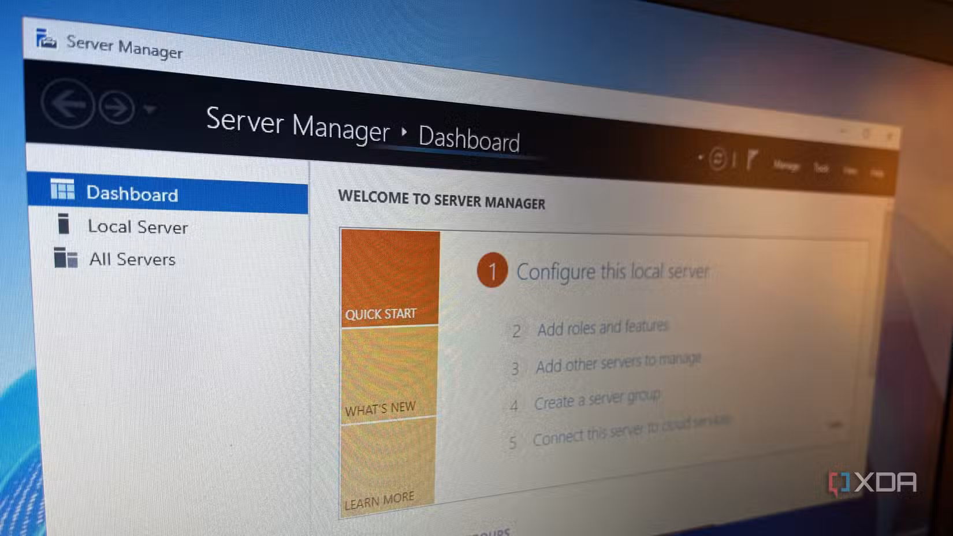953x536 pixels.
Task: Open the navigation history dropdown arrow
Action: coord(150,109)
